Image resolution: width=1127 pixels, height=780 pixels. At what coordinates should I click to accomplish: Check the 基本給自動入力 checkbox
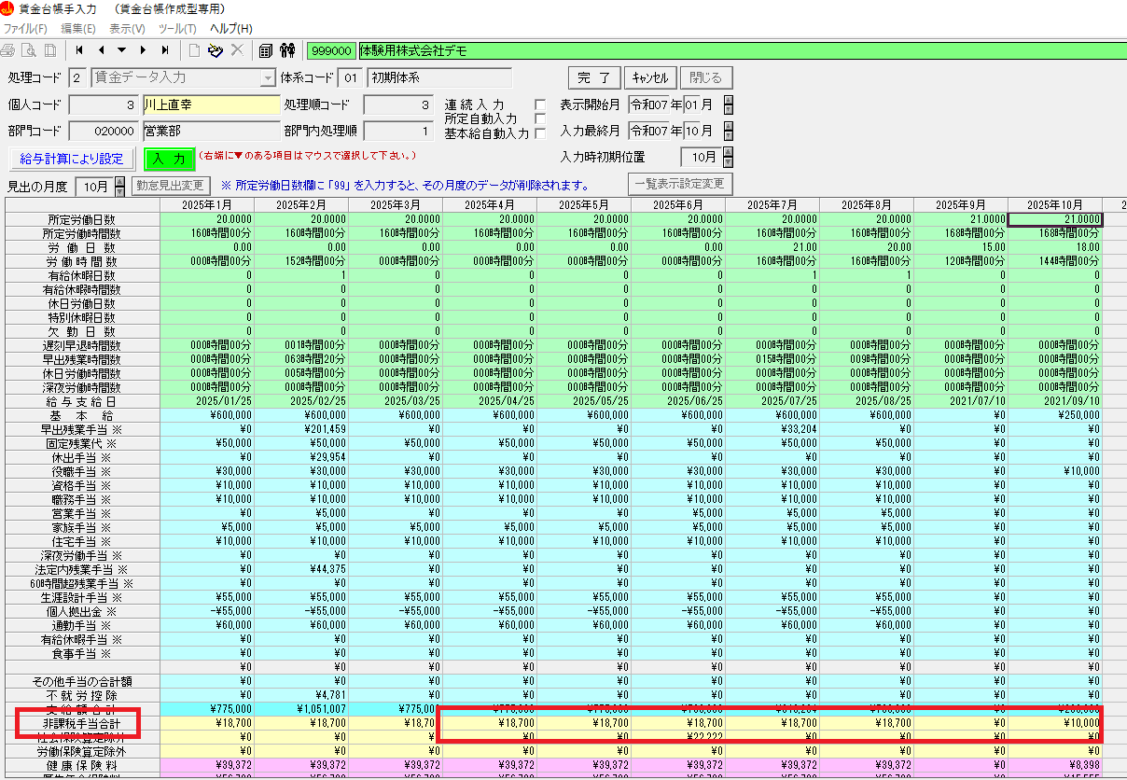pyautogui.click(x=539, y=132)
